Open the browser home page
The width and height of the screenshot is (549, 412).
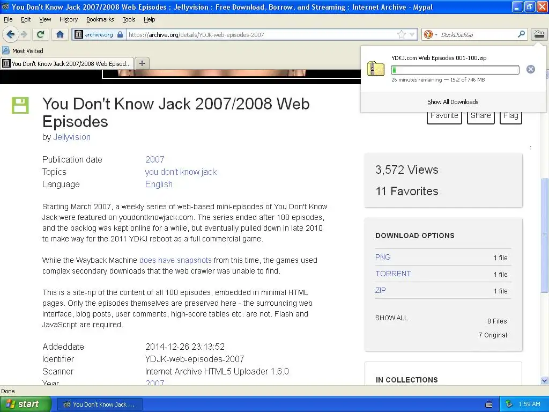click(x=60, y=34)
